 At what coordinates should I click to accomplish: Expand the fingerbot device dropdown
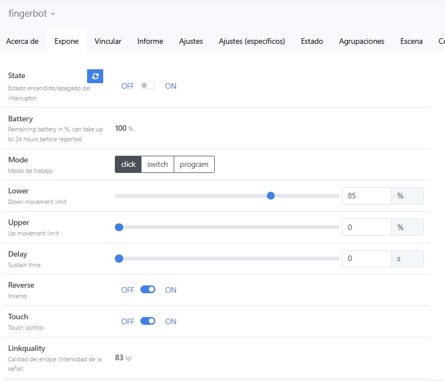pos(32,13)
